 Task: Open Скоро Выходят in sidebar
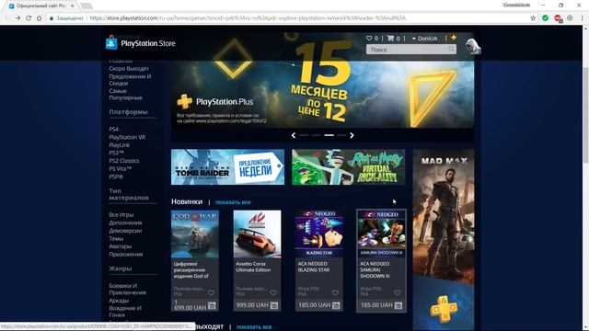[129, 69]
